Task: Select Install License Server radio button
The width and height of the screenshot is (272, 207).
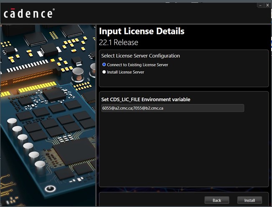Action: (104, 72)
